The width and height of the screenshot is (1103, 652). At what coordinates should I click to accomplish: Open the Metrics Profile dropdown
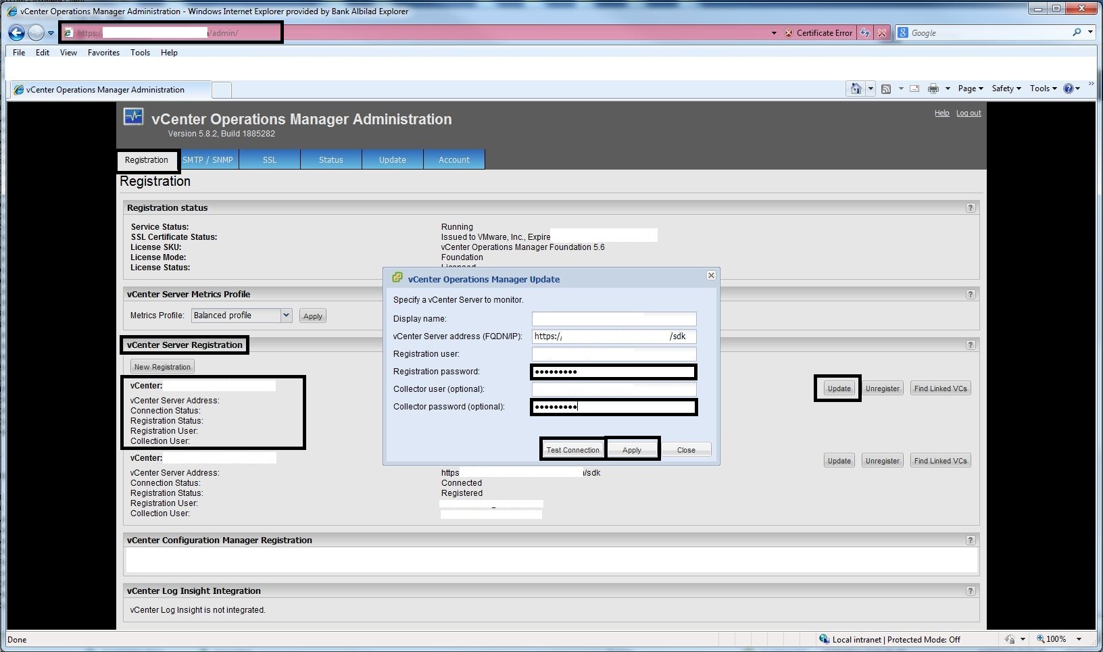[286, 316]
